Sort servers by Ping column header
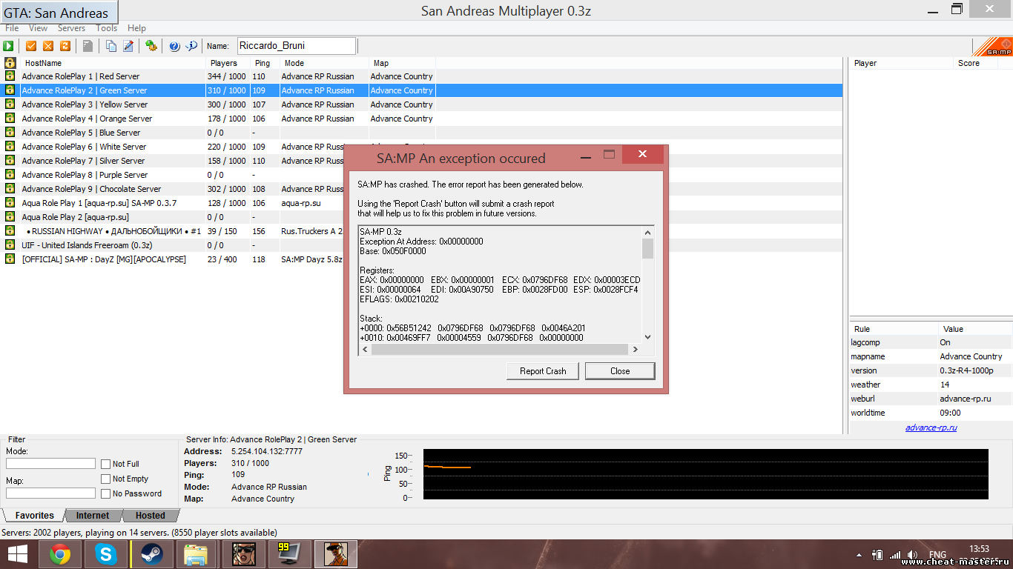Screen dimensions: 1013x569 [x=265, y=63]
